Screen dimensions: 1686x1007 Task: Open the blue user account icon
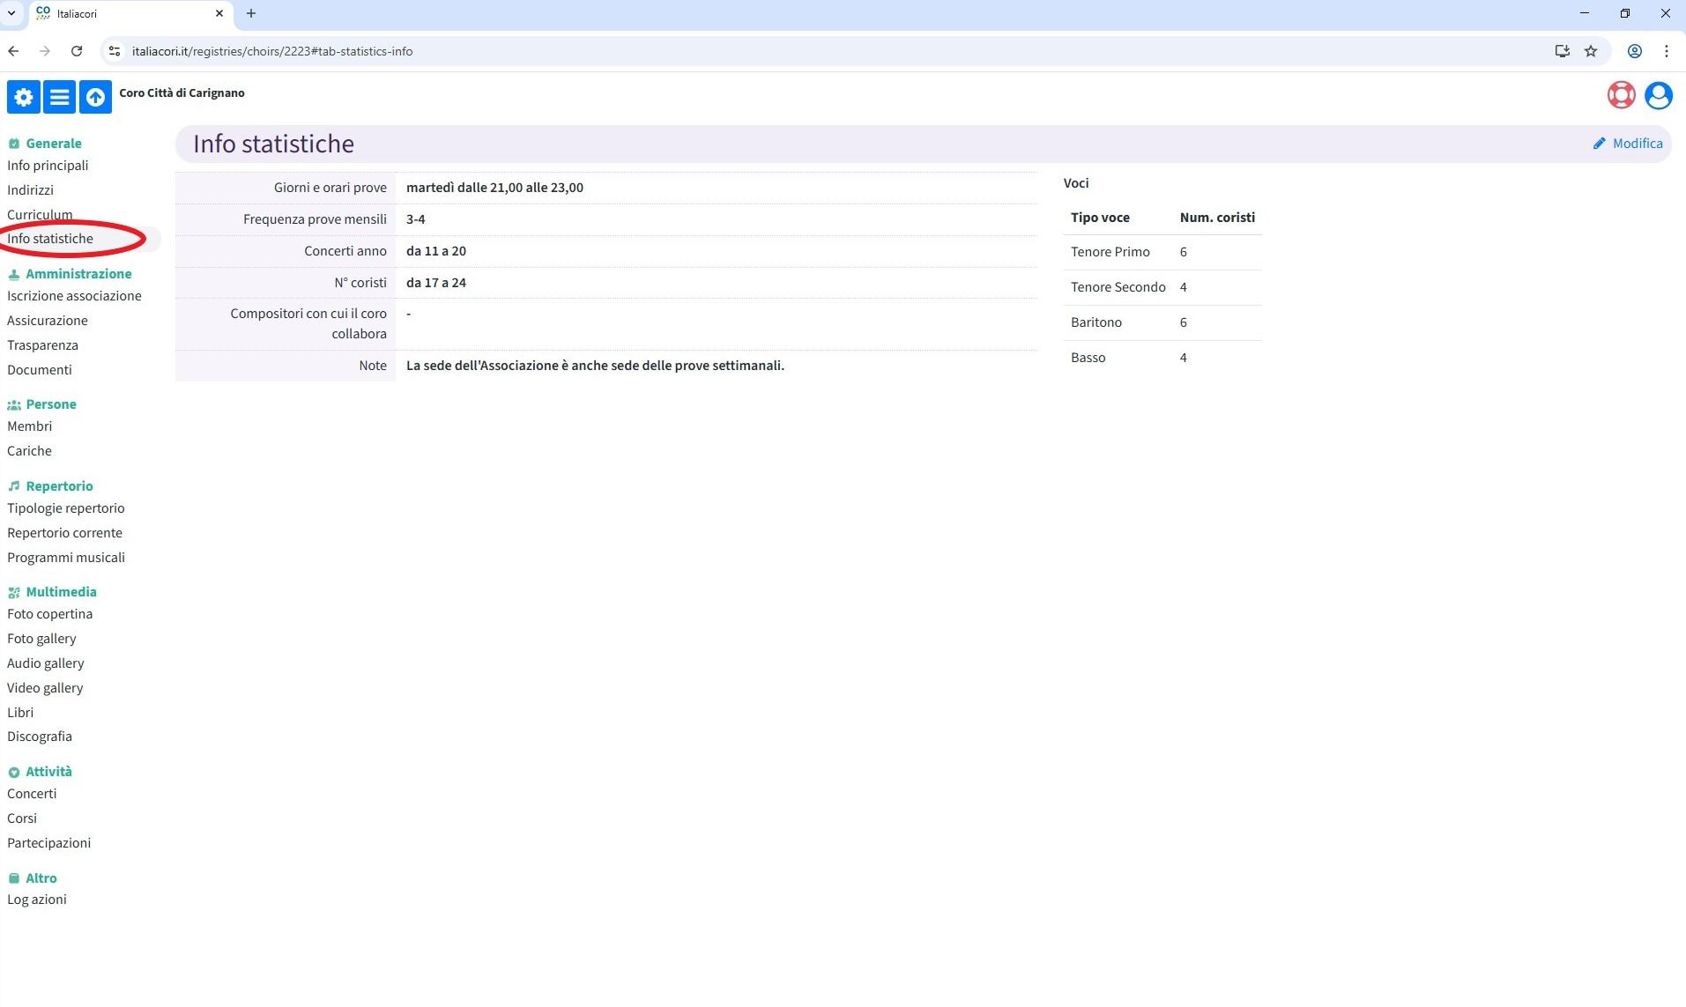coord(1658,95)
